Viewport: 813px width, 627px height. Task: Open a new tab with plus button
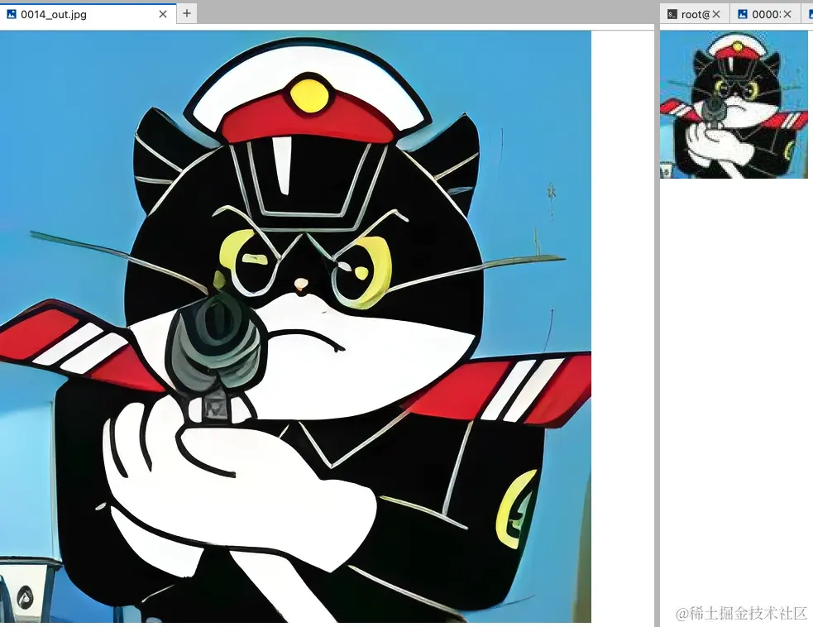click(187, 13)
